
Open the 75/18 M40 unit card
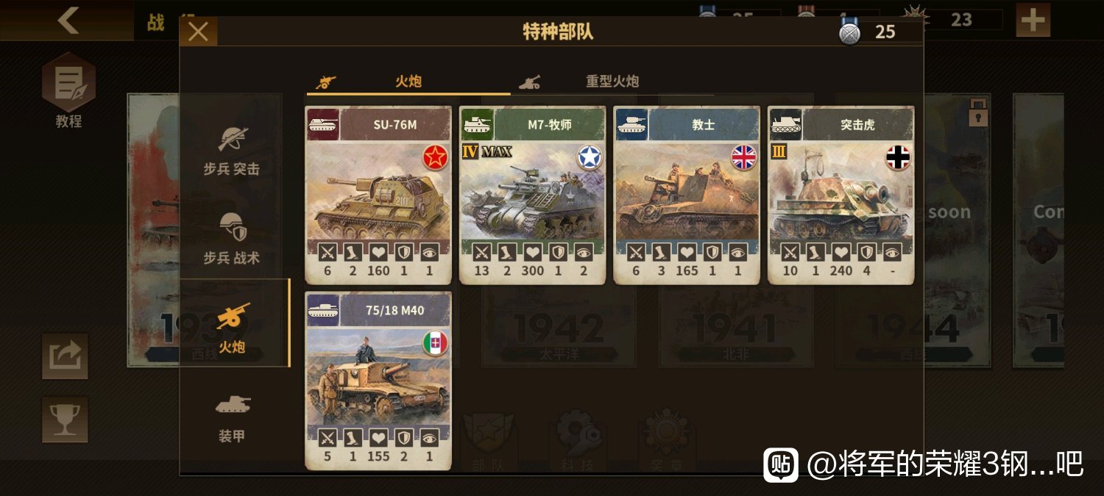coord(378,381)
